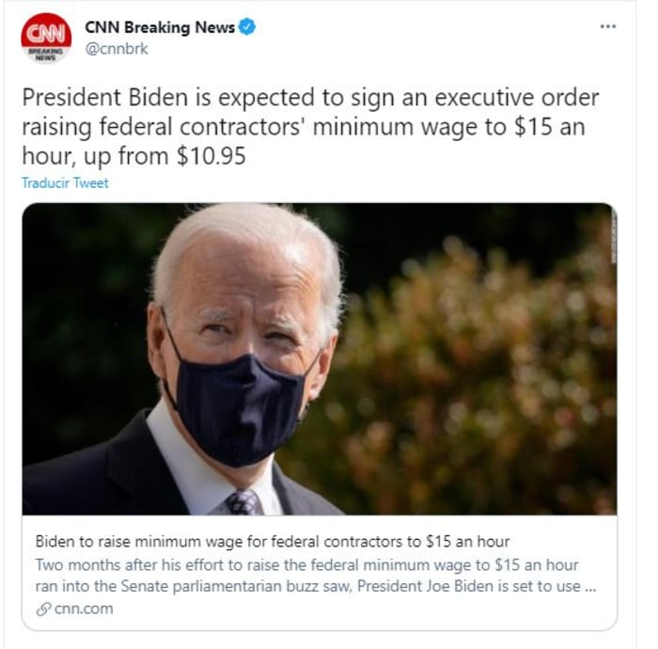
Task: Click the photo credit watermark on image edge
Action: 614,239
